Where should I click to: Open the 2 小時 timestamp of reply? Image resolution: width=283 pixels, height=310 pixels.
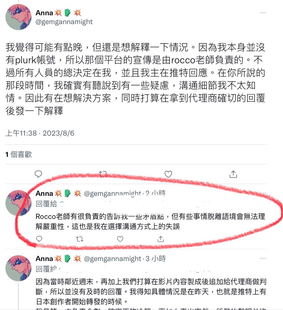[x=156, y=193]
